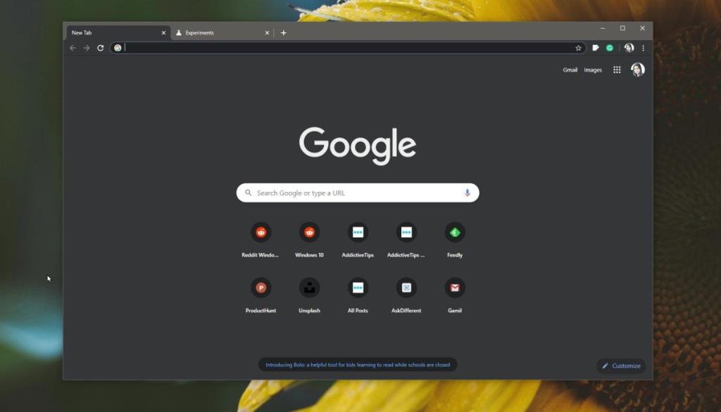Open the All Posts shortcut

click(358, 288)
